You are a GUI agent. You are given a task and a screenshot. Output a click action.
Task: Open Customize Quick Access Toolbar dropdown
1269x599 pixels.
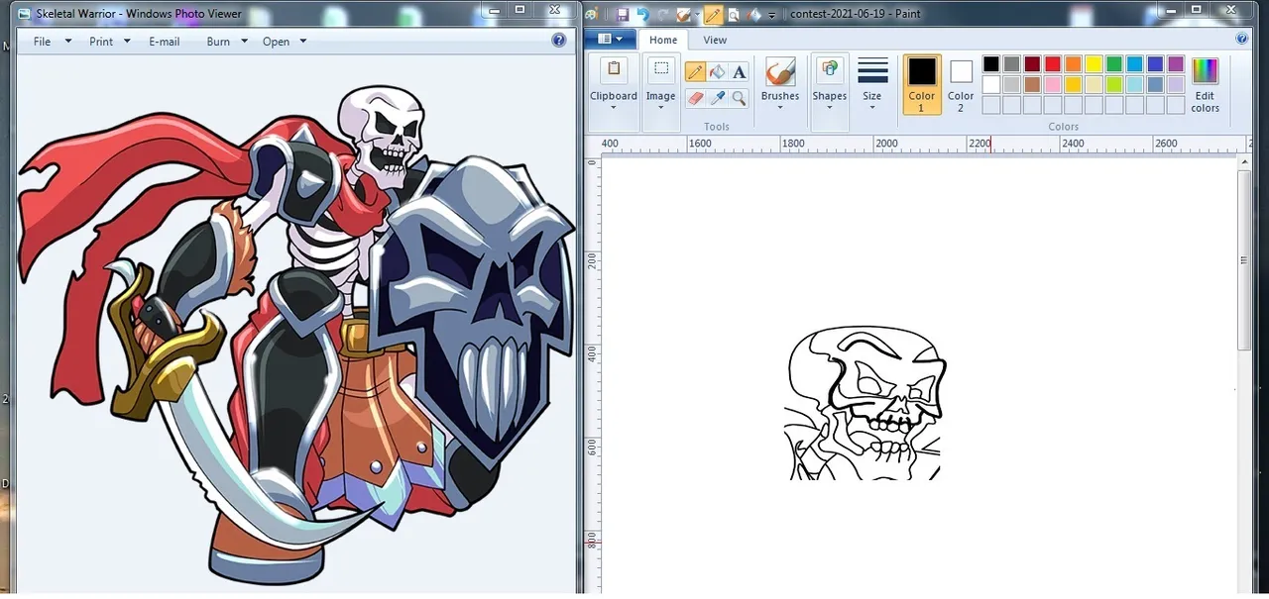click(x=772, y=16)
